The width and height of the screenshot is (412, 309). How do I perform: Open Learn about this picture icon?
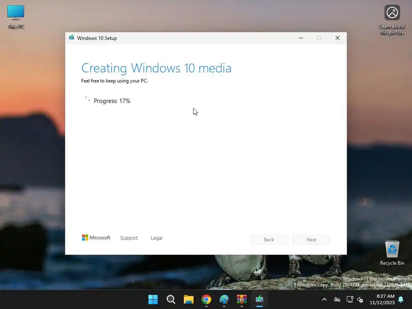click(392, 20)
